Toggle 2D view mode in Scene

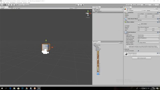pos(12,8)
